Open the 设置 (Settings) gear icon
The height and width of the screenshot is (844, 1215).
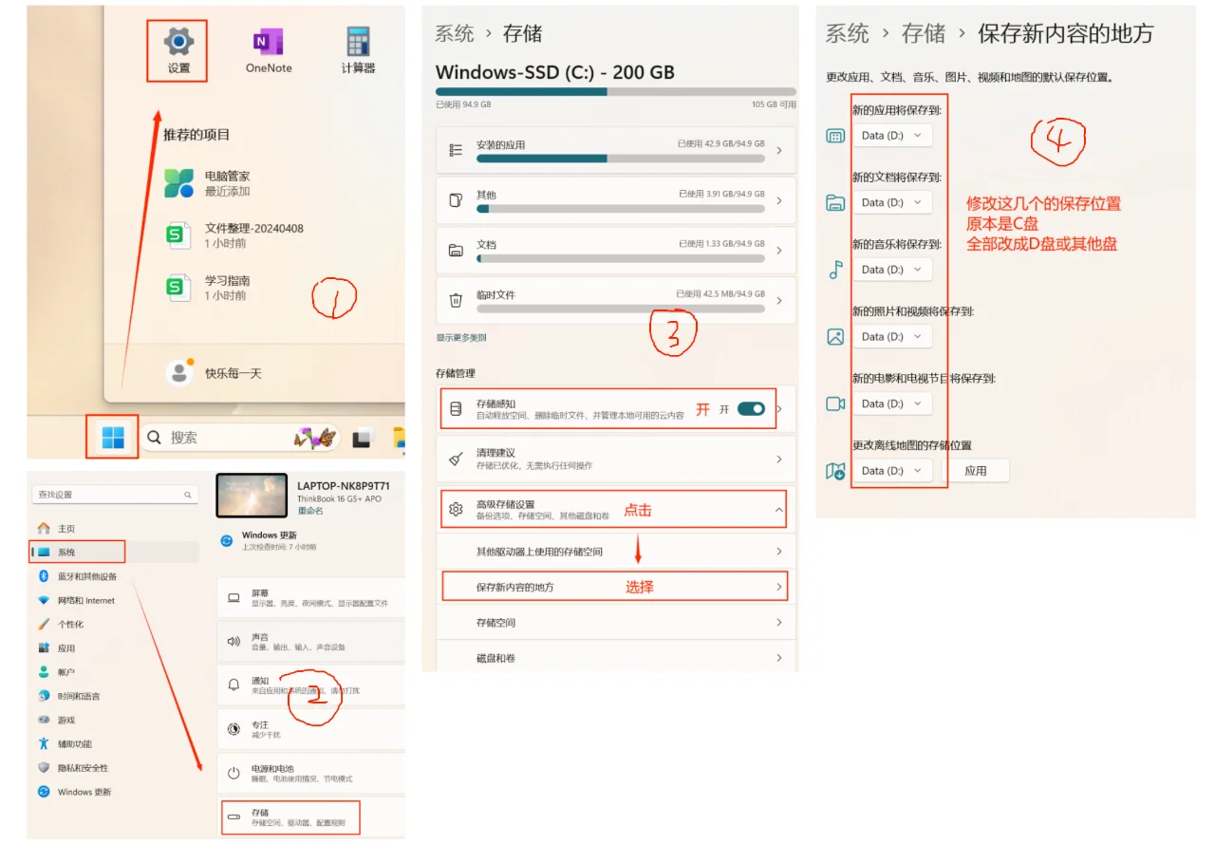(x=177, y=40)
